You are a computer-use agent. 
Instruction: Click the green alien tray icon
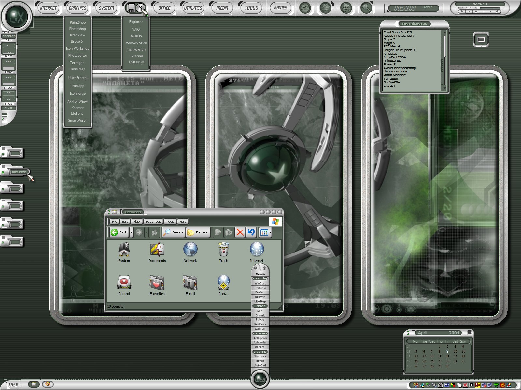(x=496, y=385)
